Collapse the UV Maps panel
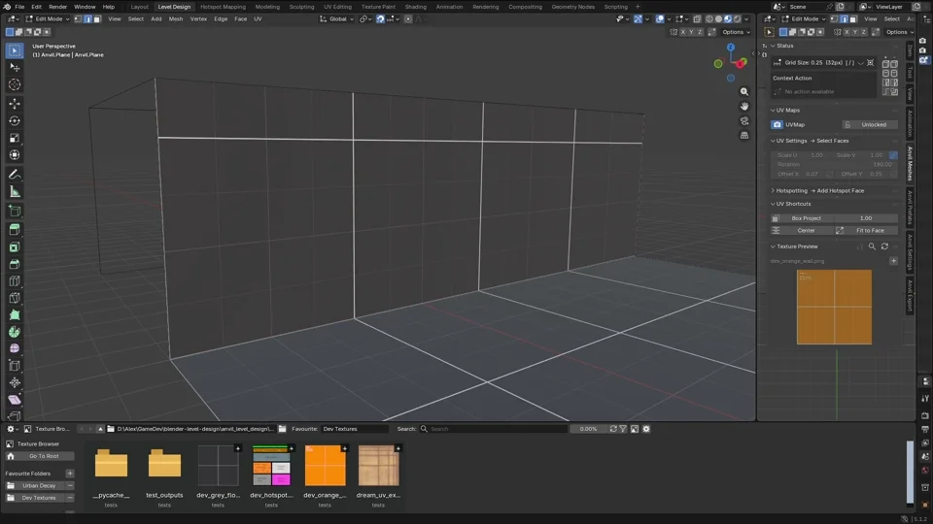 (x=773, y=111)
